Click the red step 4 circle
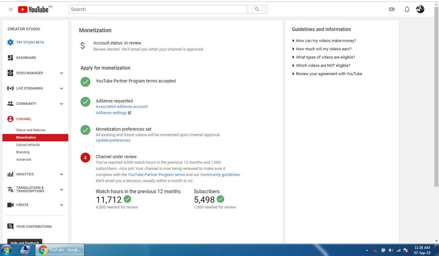 click(x=85, y=158)
